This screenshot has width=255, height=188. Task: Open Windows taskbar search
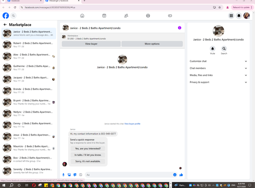point(11,185)
